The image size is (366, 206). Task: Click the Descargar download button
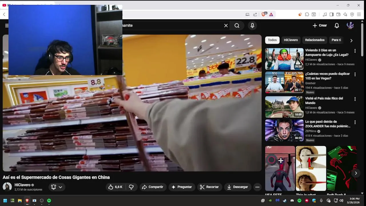click(238, 187)
